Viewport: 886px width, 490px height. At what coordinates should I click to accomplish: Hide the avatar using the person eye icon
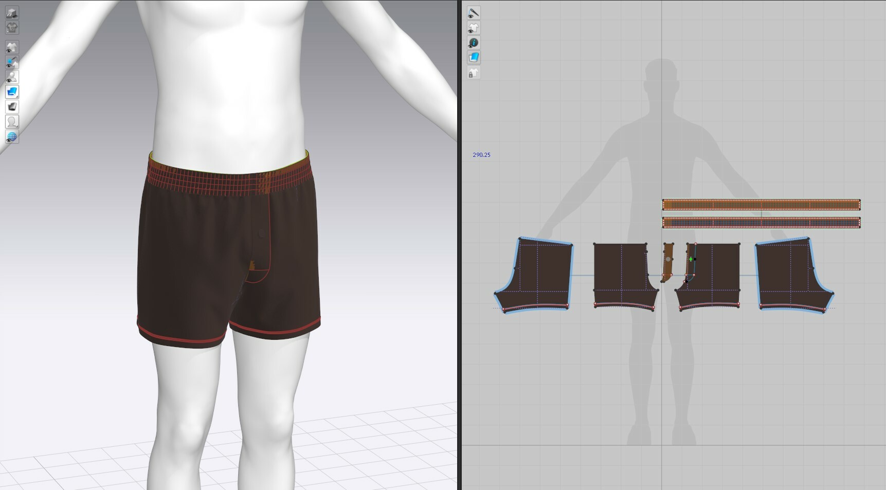point(12,76)
